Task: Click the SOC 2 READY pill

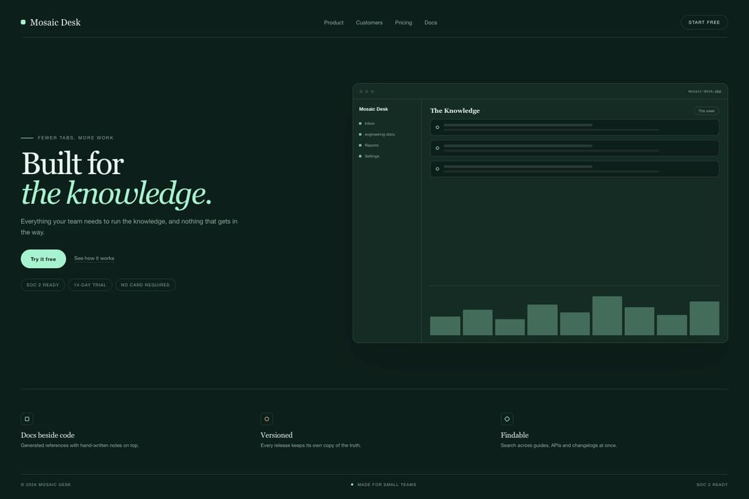Action: point(42,284)
